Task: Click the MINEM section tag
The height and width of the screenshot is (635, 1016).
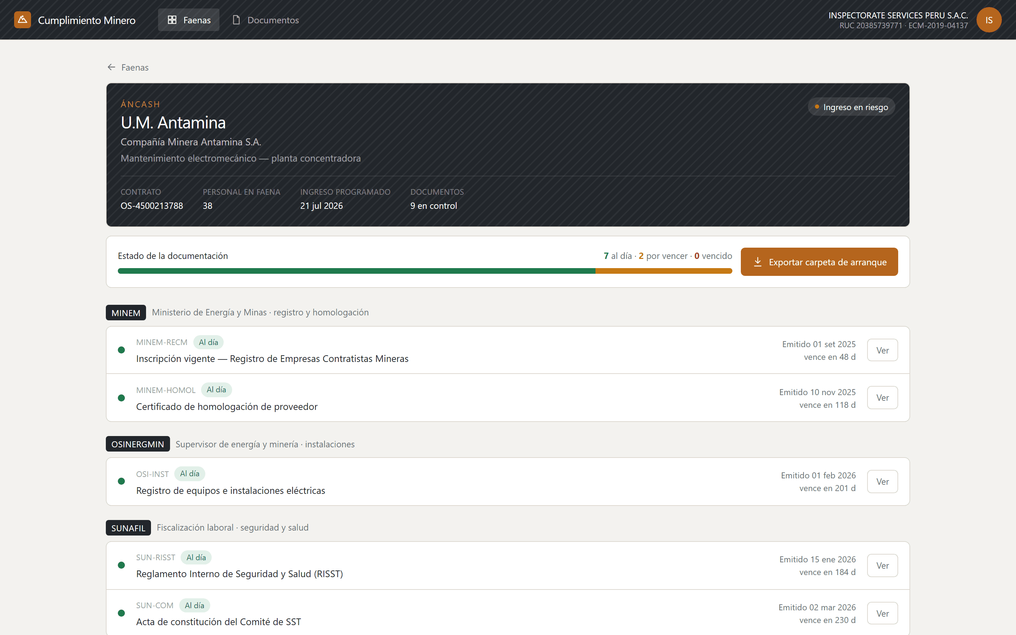Action: [126, 313]
